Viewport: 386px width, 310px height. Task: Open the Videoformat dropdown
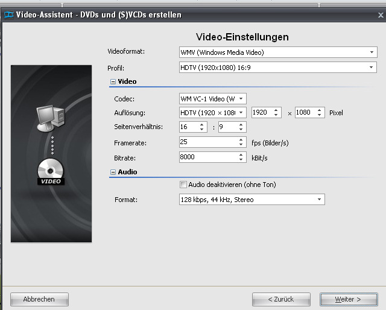pyautogui.click(x=372, y=52)
